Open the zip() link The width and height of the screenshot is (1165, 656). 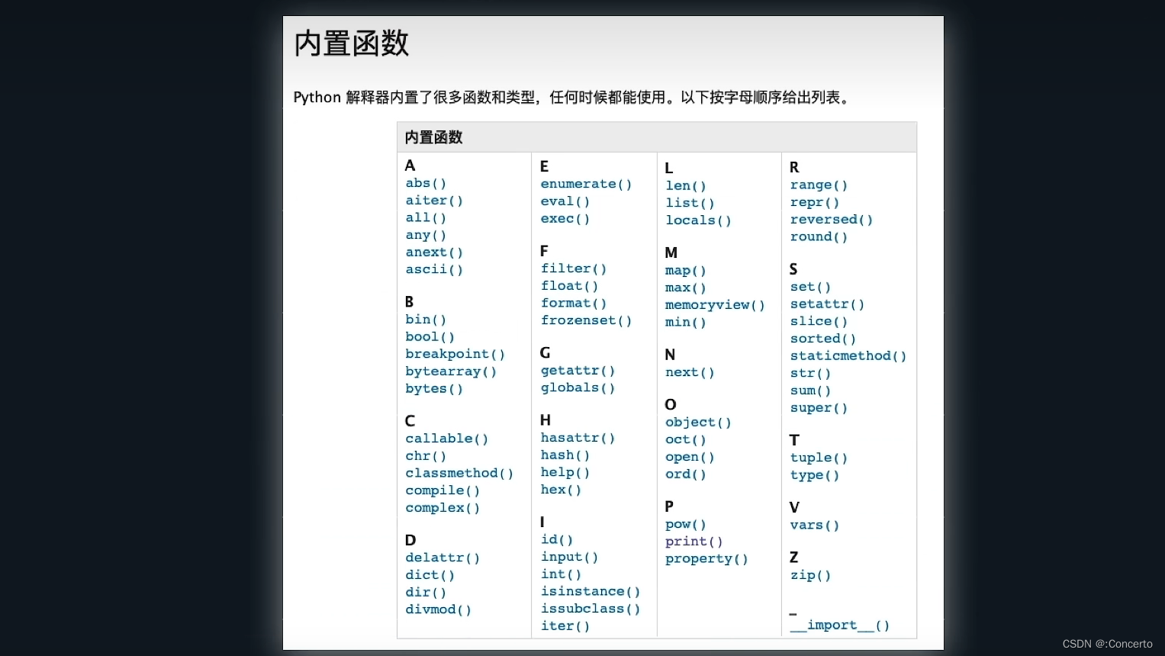(811, 575)
